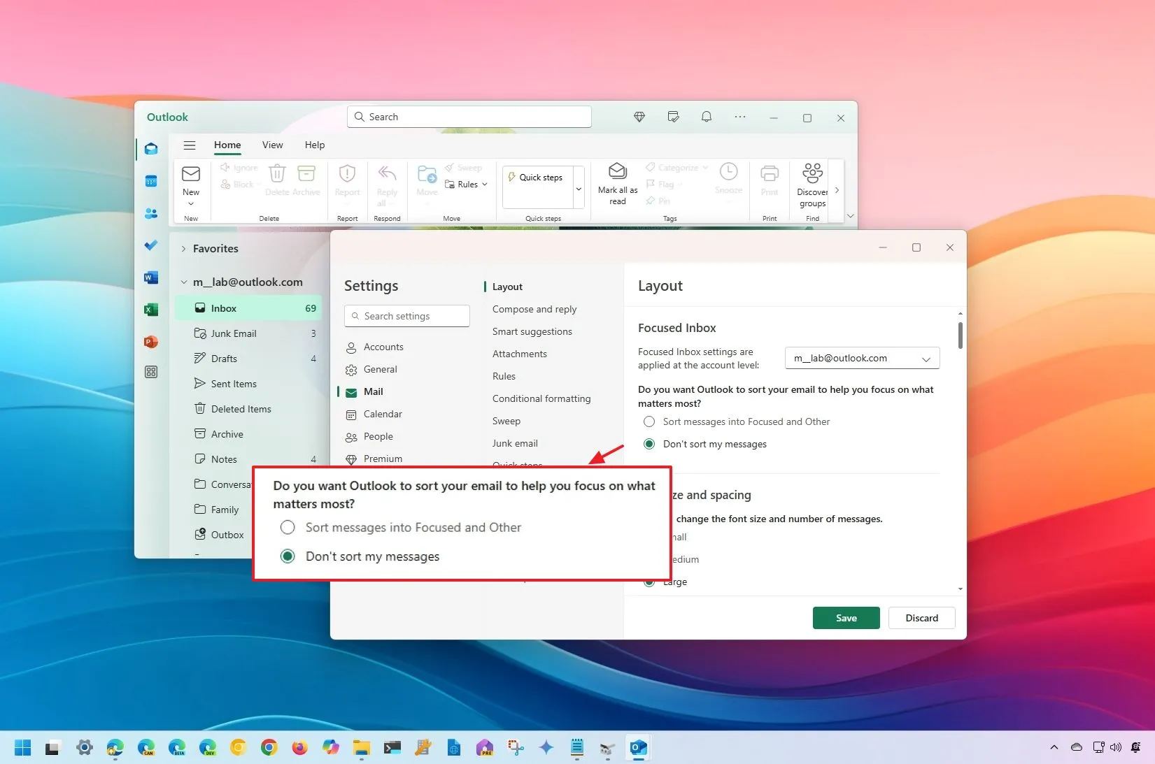Viewport: 1155px width, 764px height.
Task: Toggle the hamburger navigation pane button
Action: [190, 145]
